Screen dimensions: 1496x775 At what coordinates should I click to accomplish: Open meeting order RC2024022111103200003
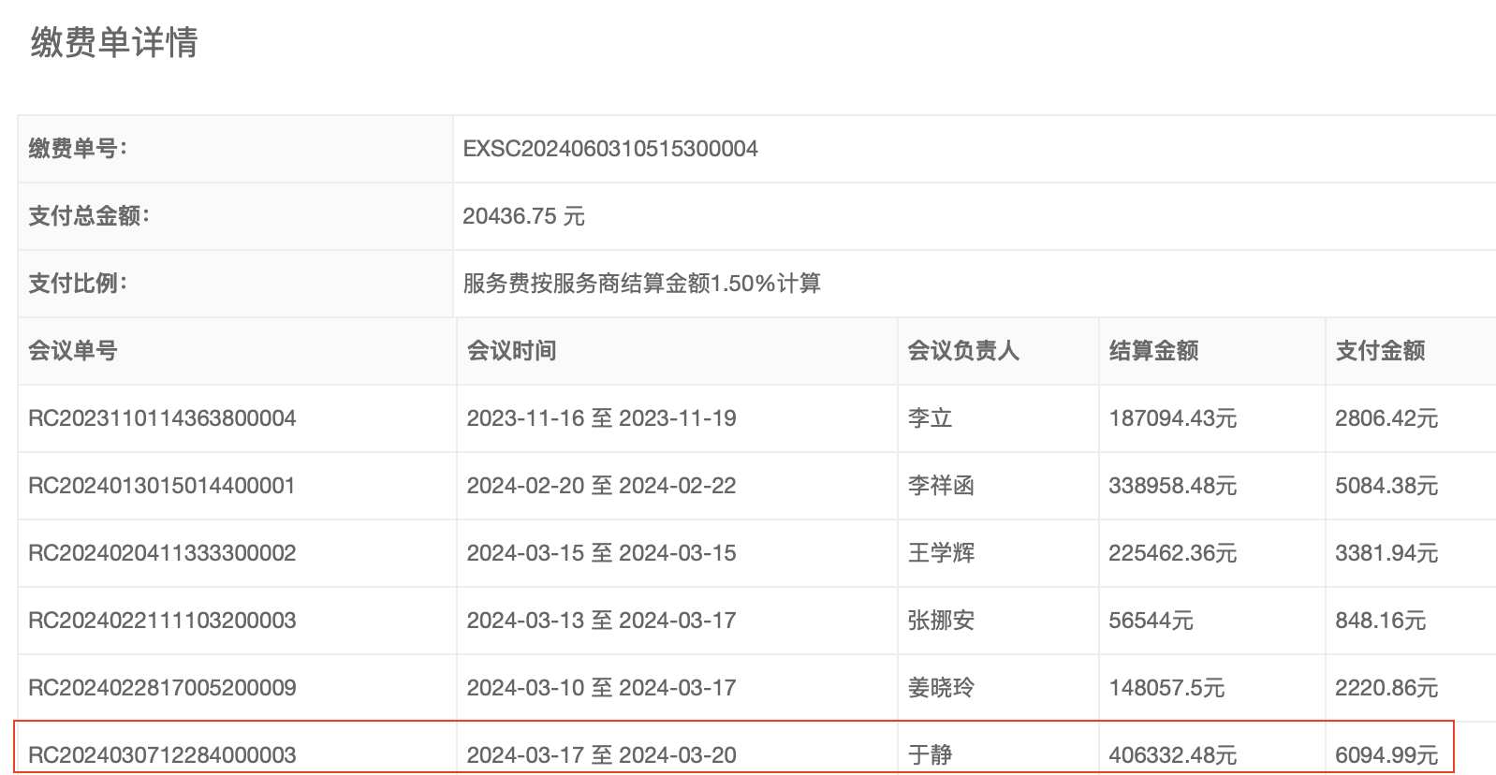(x=162, y=621)
